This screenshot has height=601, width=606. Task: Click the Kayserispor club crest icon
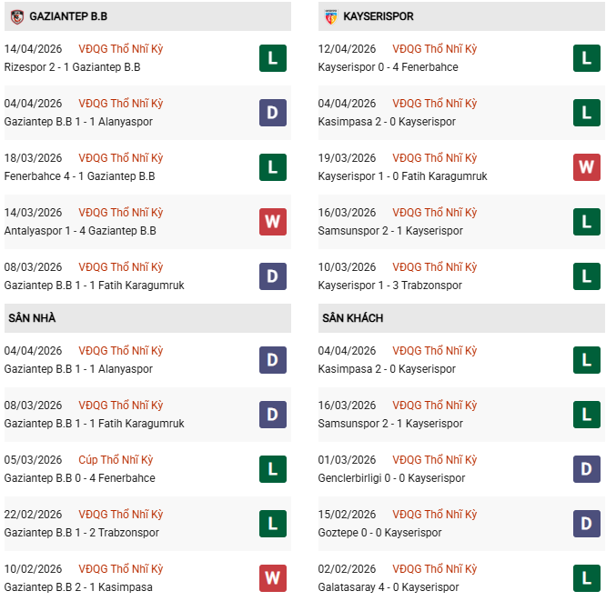pos(330,16)
